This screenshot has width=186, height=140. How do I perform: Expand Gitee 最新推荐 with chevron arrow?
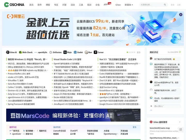pos(180,122)
